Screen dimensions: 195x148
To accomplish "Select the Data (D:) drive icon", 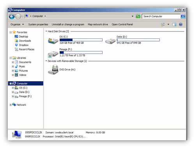I will (x=110, y=41).
